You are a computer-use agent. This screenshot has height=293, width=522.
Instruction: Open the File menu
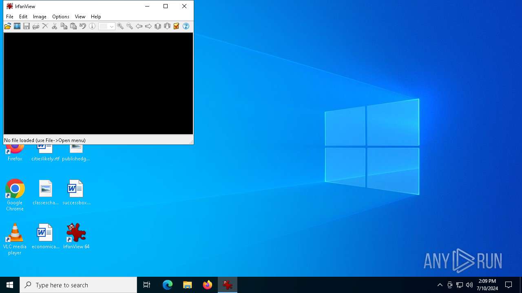[x=10, y=17]
